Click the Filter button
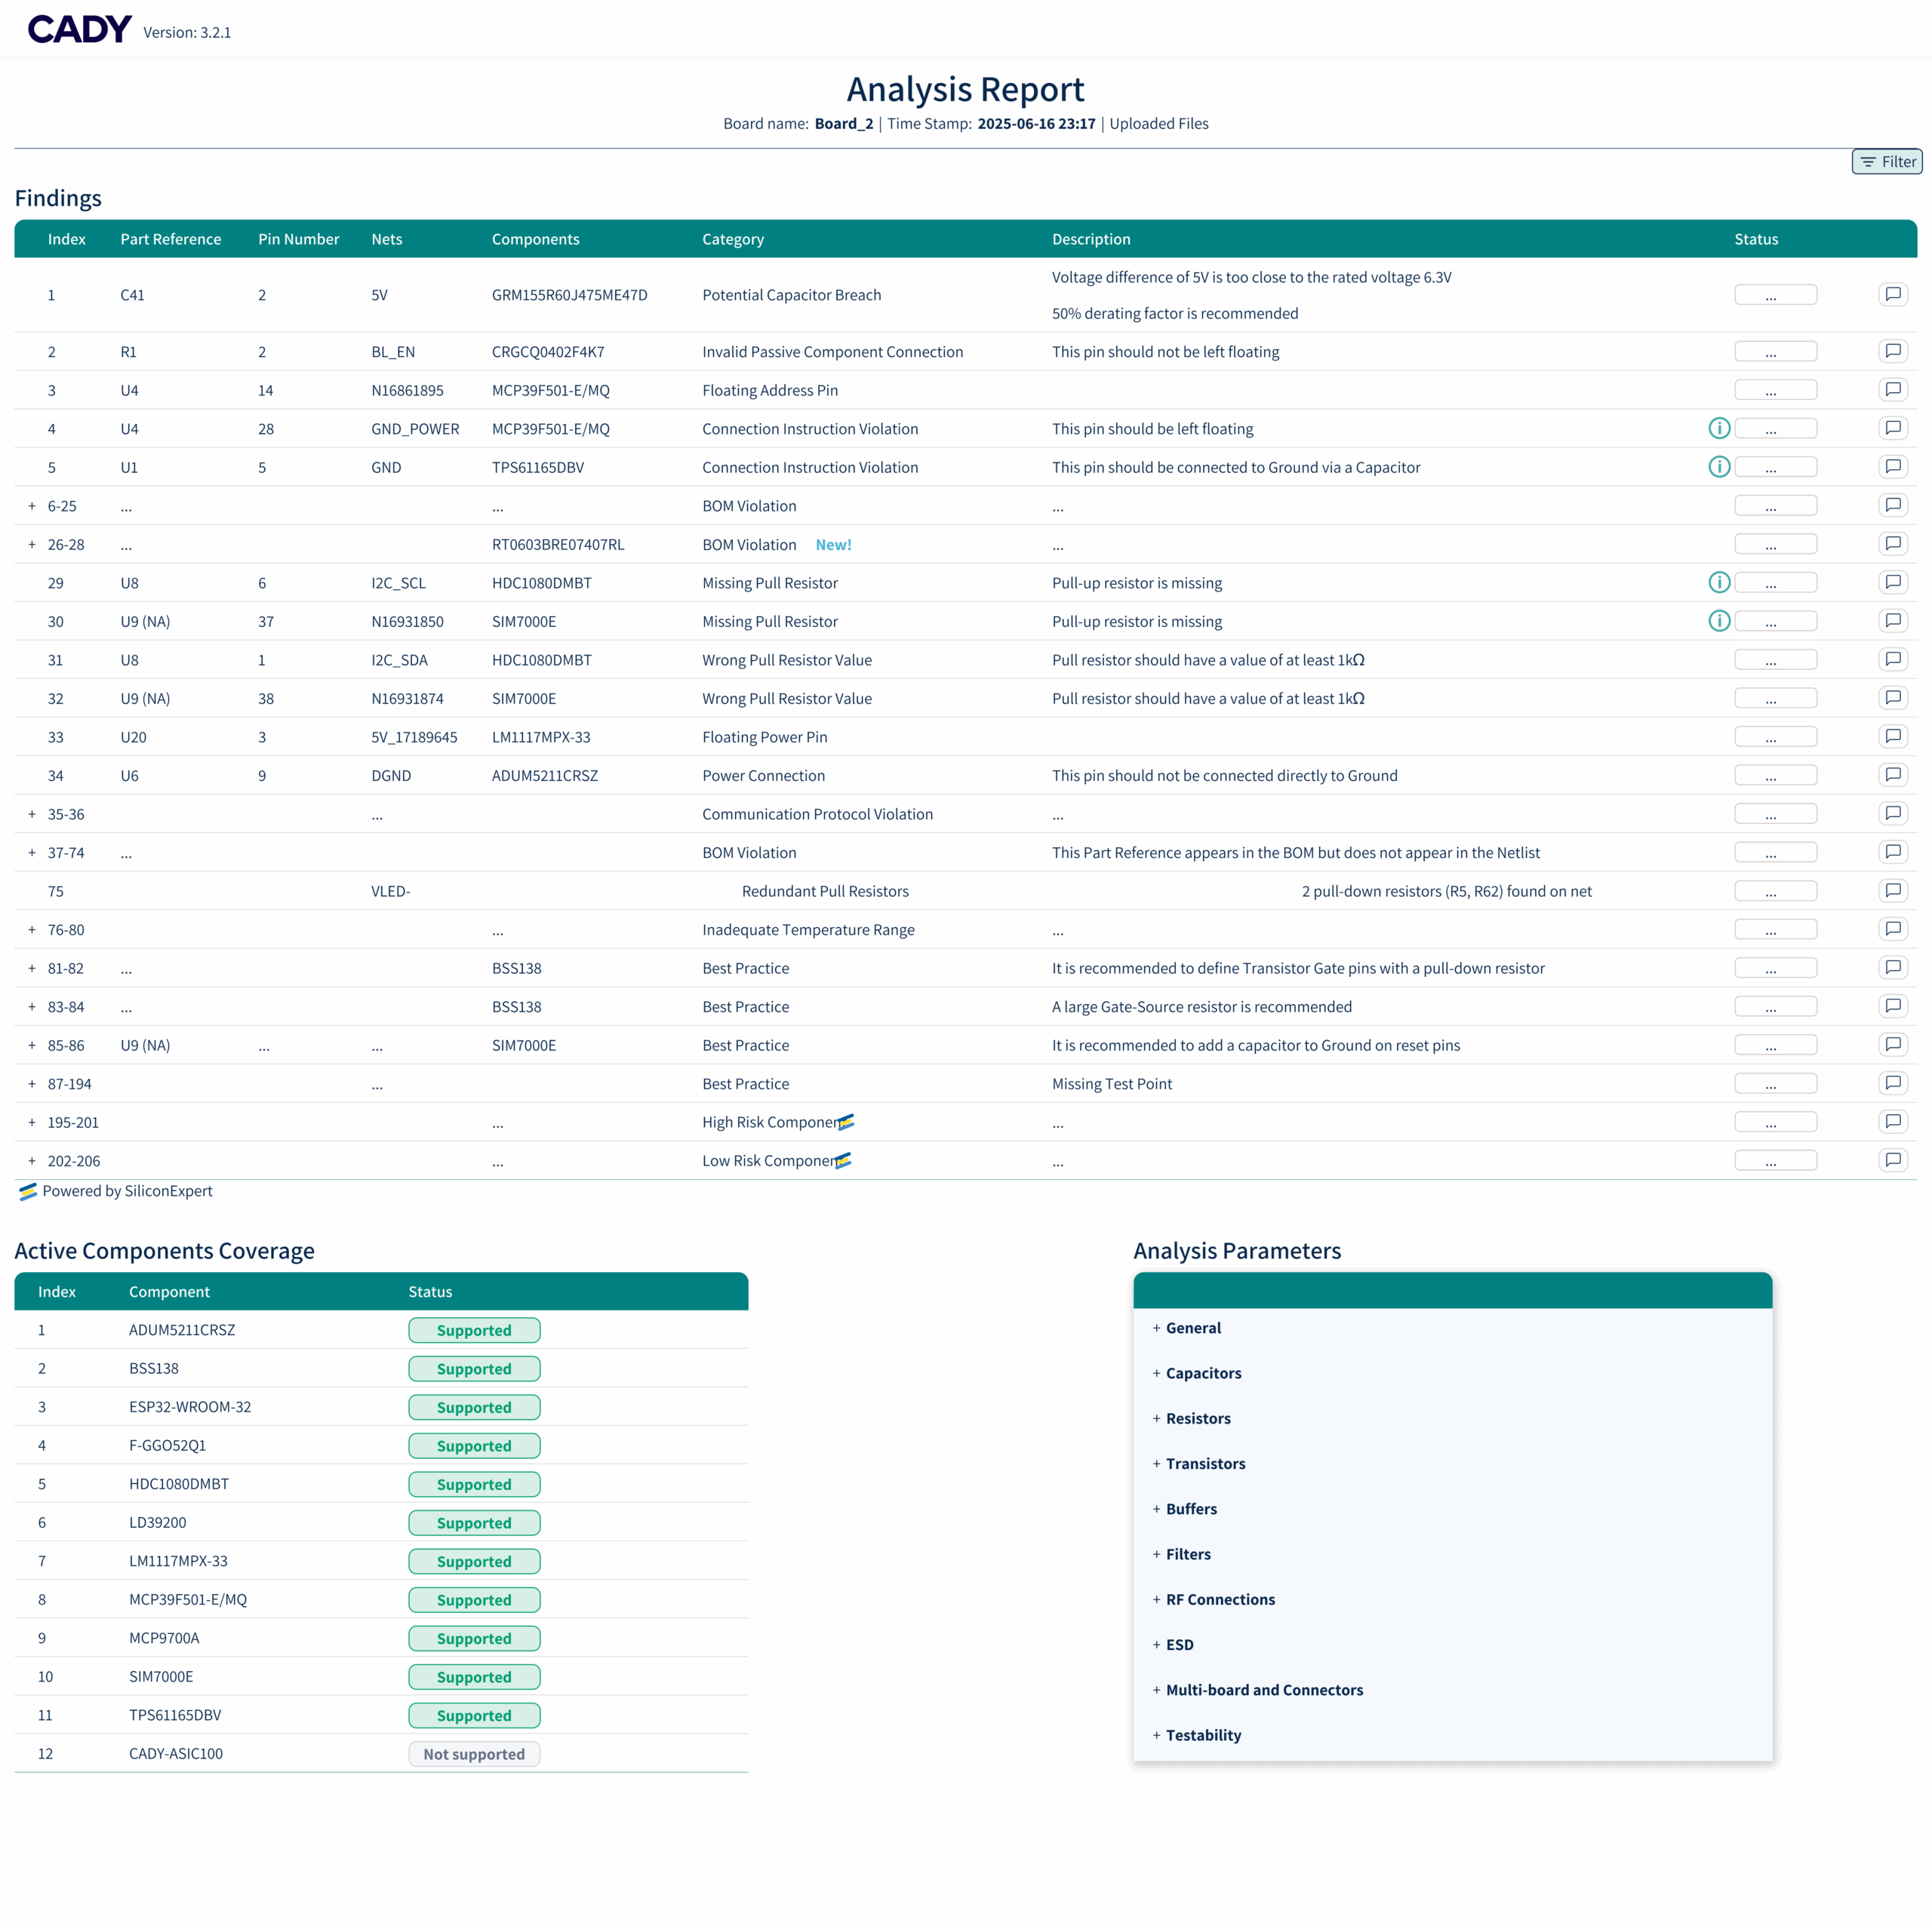This screenshot has width=1932, height=1923. click(1886, 162)
